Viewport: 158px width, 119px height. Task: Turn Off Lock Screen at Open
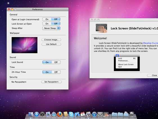click(x=56, y=24)
